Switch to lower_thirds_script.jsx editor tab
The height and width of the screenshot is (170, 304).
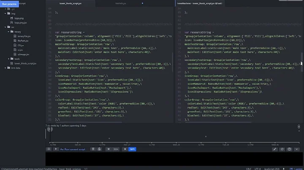coord(71,3)
